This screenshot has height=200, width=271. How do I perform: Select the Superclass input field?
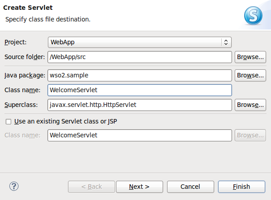[x=139, y=105]
